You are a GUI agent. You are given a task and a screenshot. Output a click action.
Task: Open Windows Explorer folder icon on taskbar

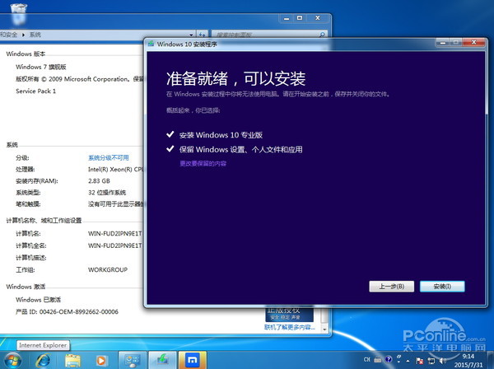coord(72,360)
